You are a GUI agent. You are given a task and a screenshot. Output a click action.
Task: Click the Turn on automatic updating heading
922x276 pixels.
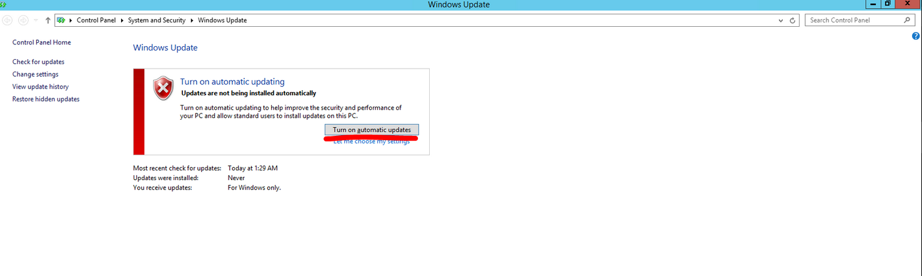[x=232, y=82]
